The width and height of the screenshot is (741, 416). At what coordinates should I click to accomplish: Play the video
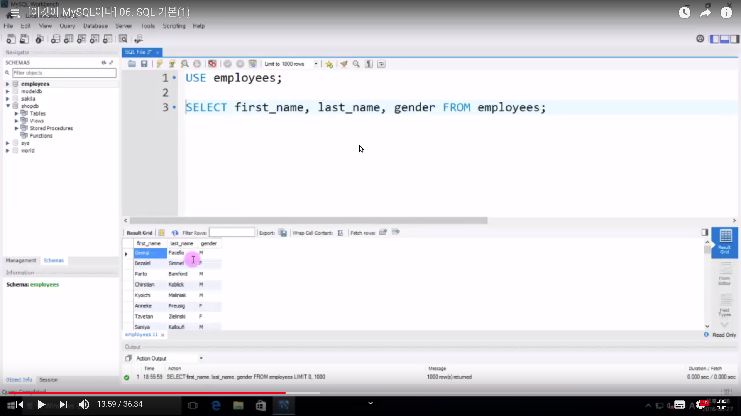coord(41,404)
